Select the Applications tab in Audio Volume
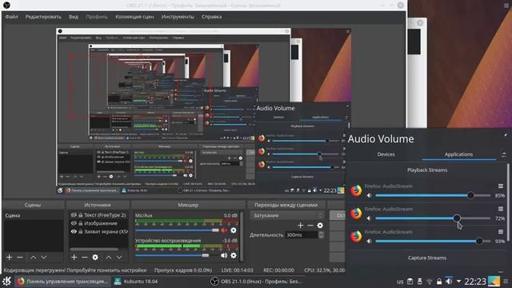The height and width of the screenshot is (288, 512). (458, 154)
